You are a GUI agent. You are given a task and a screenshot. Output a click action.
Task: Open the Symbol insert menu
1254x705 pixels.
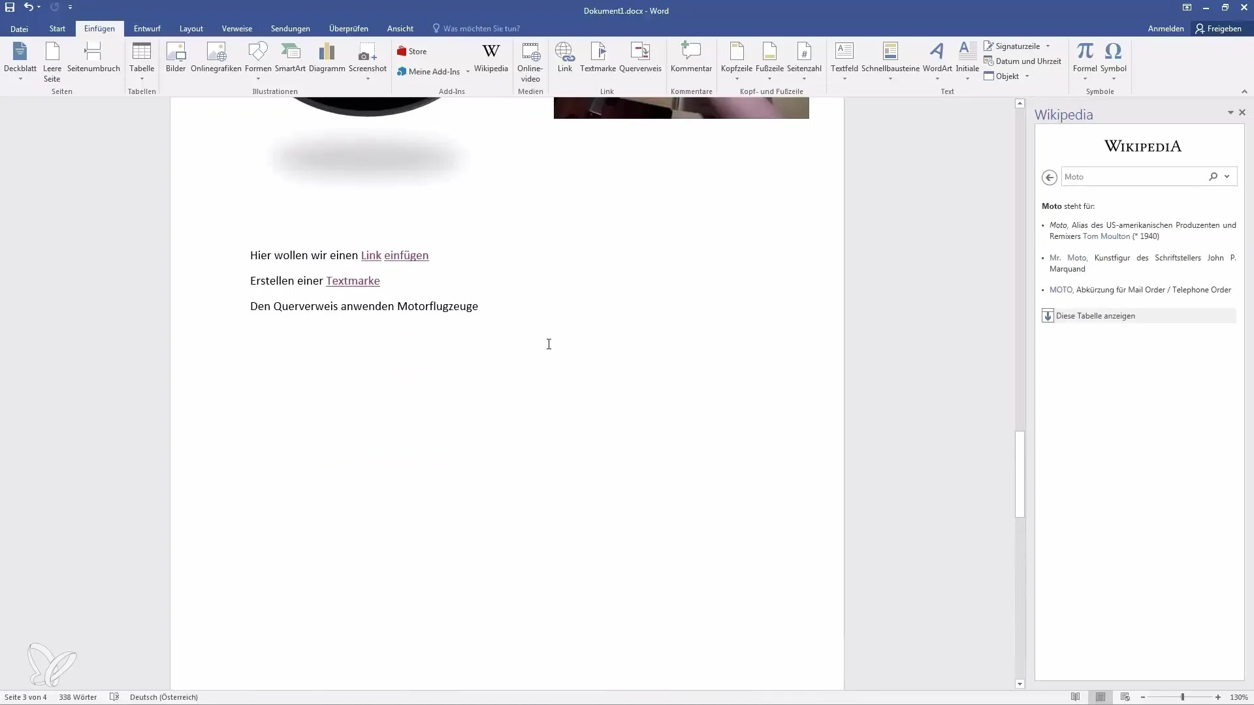(x=1114, y=61)
